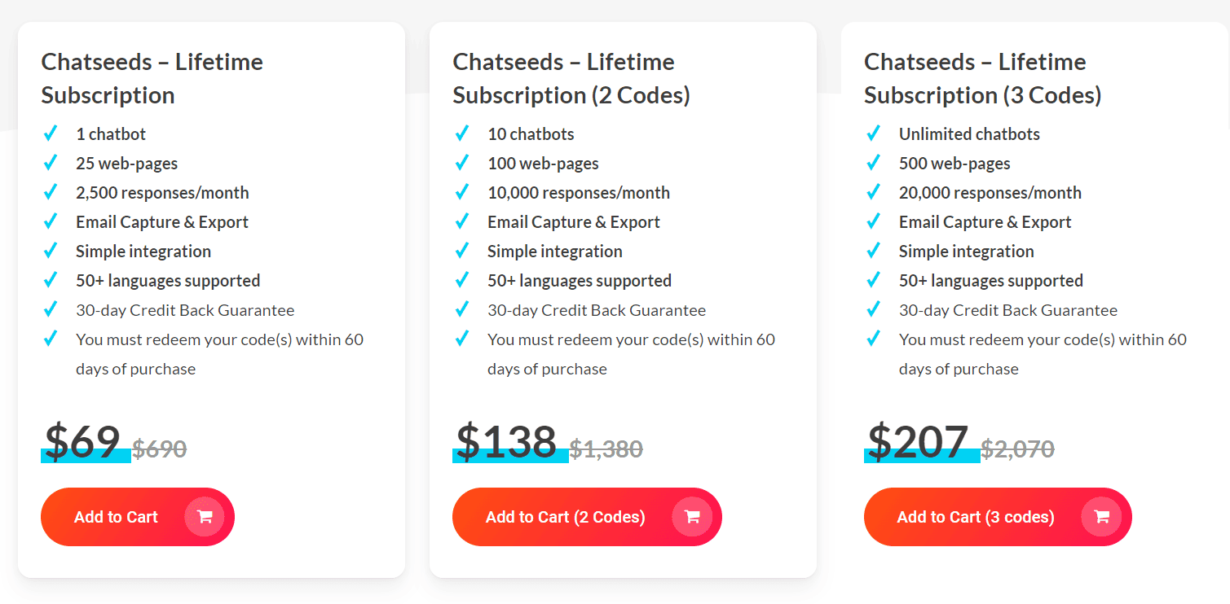
Task: Open the Chatseeds Lifetime Subscription title
Action: tap(152, 77)
